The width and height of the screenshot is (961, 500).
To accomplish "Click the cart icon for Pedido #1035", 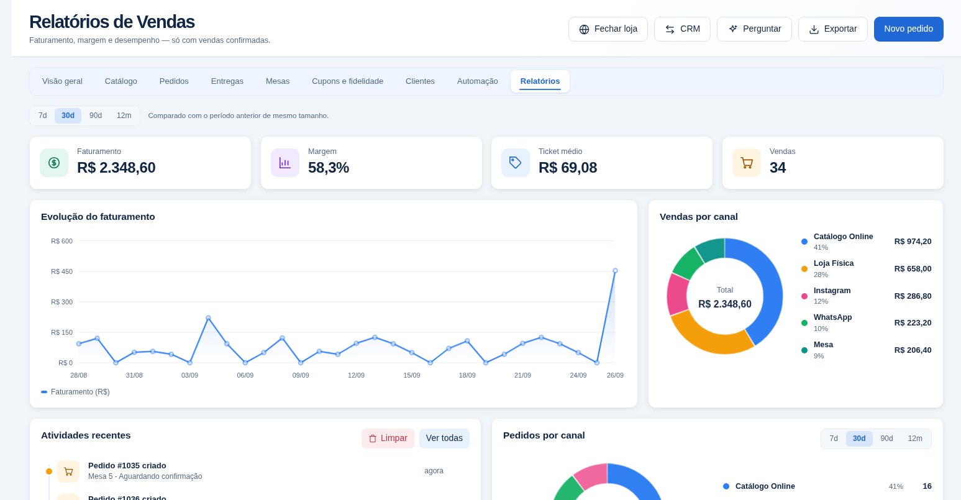I will 68,471.
